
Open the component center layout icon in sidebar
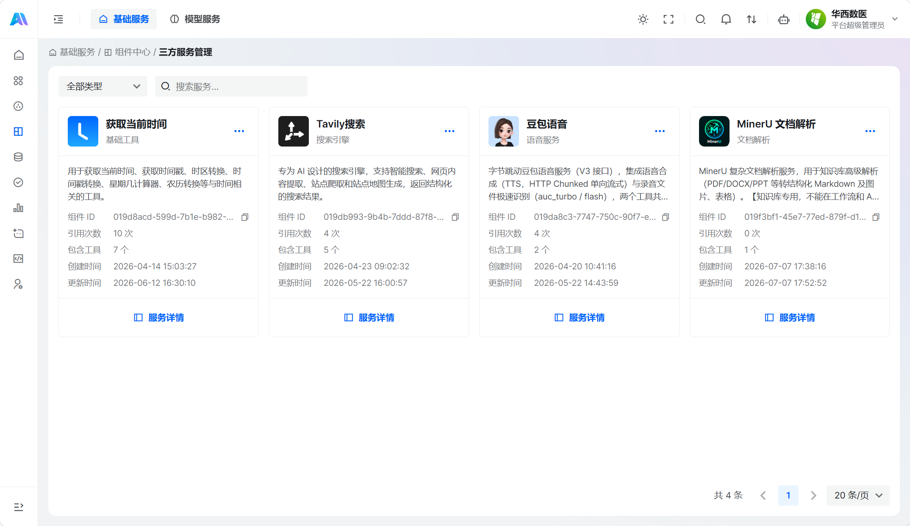tap(18, 131)
